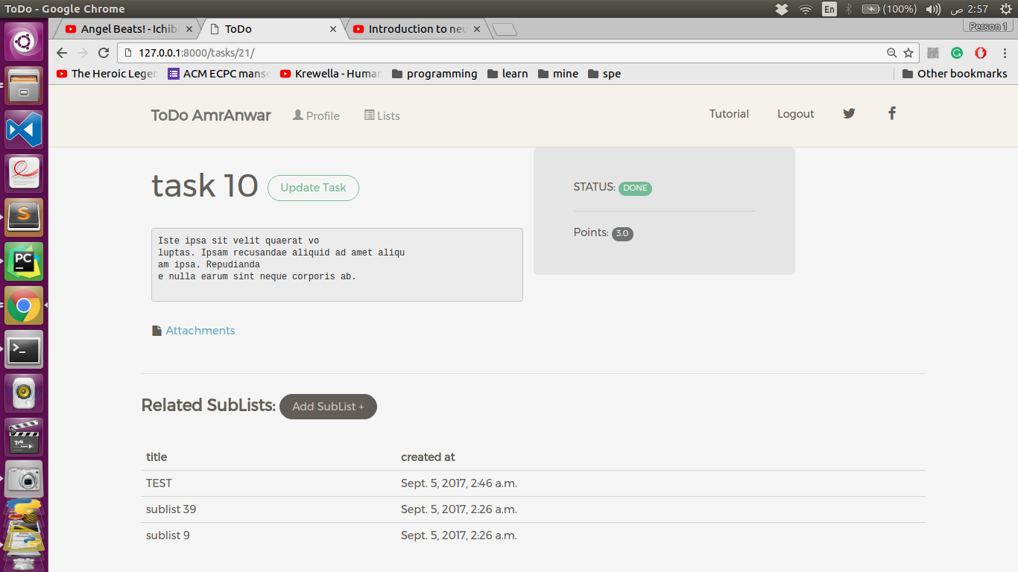1018x572 pixels.
Task: Click the browser back arrow icon
Action: point(61,53)
